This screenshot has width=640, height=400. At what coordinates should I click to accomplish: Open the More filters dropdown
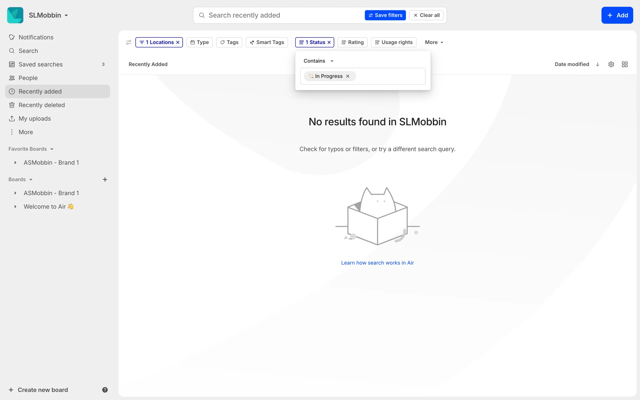point(434,42)
